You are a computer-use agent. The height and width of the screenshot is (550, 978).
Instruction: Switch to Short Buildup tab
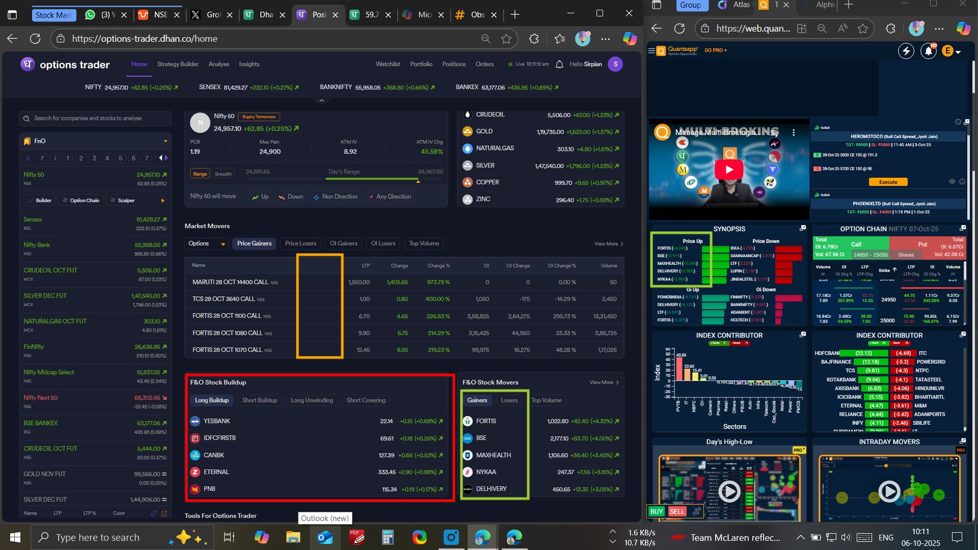pyautogui.click(x=259, y=400)
